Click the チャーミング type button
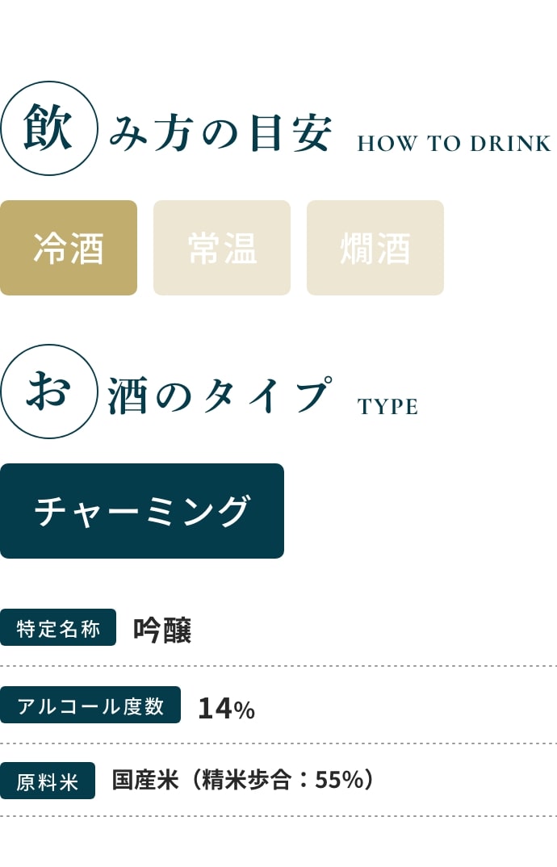This screenshot has height=867, width=557. point(142,511)
